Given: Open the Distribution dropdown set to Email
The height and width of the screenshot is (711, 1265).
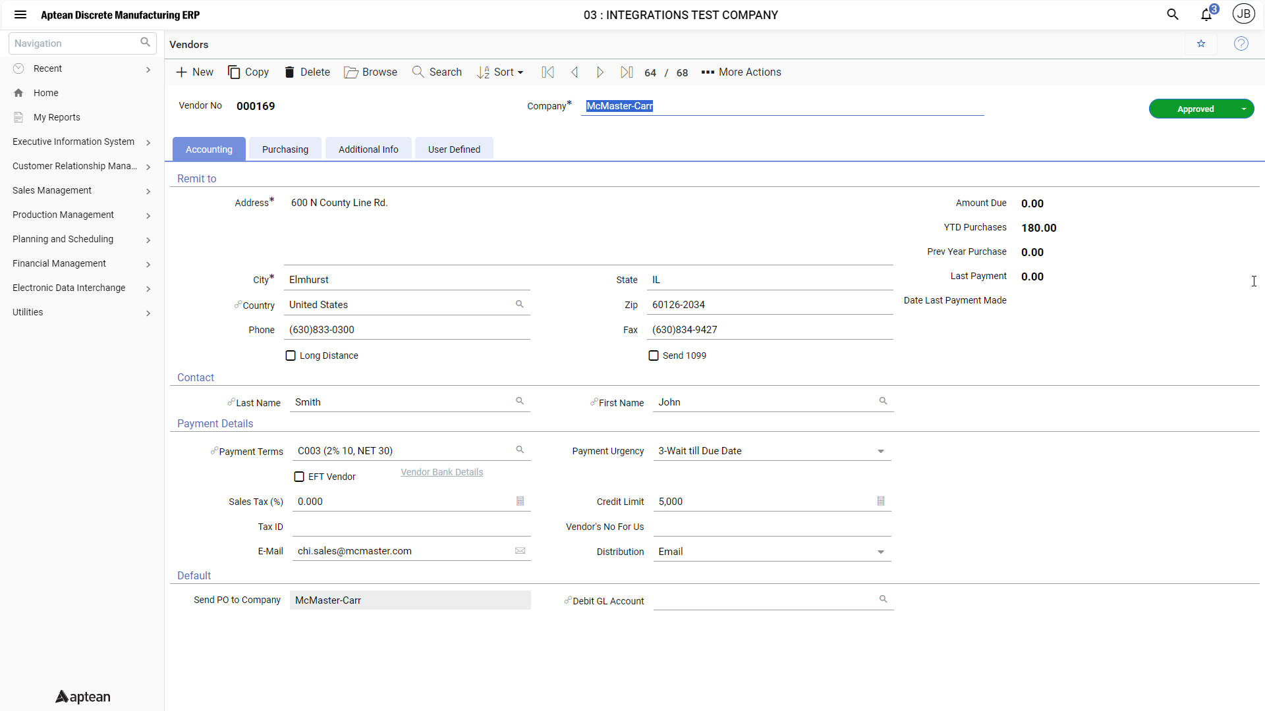Looking at the screenshot, I should tap(881, 552).
